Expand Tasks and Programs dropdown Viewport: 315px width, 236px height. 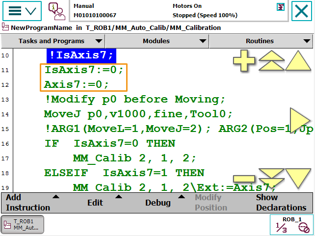click(x=53, y=41)
